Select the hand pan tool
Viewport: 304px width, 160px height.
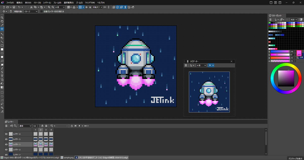2,21
